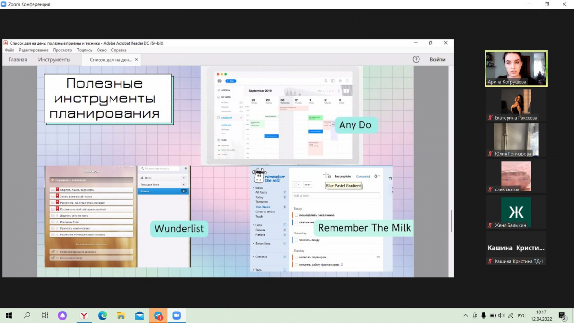Viewport: 574px width, 323px height.
Task: Switch to Zoom via its taskbar icon
Action: point(177,316)
